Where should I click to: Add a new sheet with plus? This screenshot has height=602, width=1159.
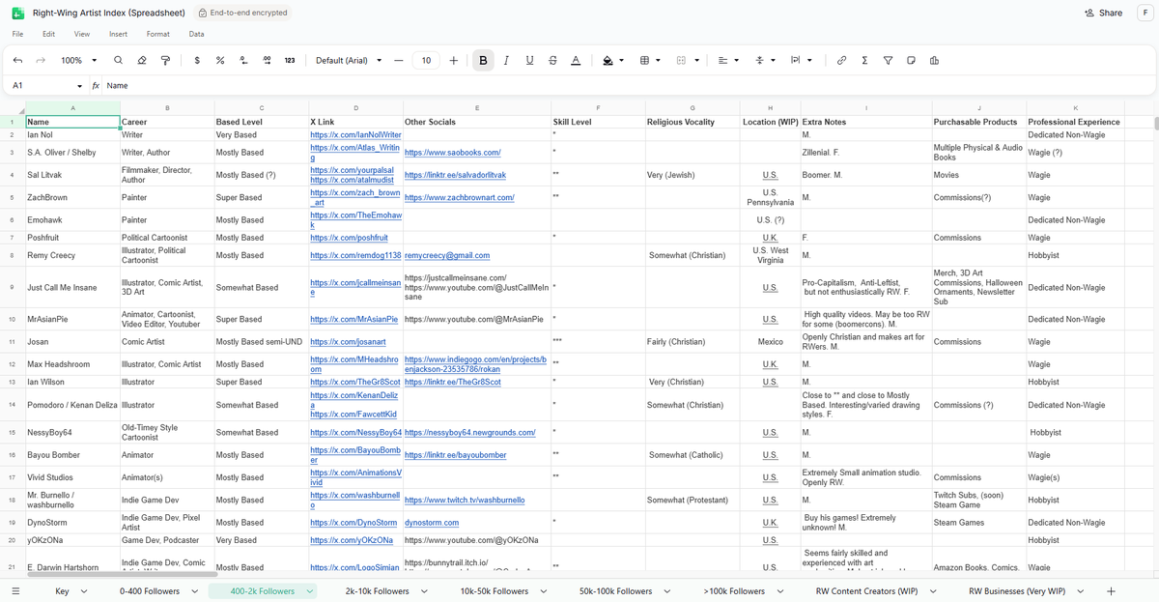click(x=1111, y=590)
